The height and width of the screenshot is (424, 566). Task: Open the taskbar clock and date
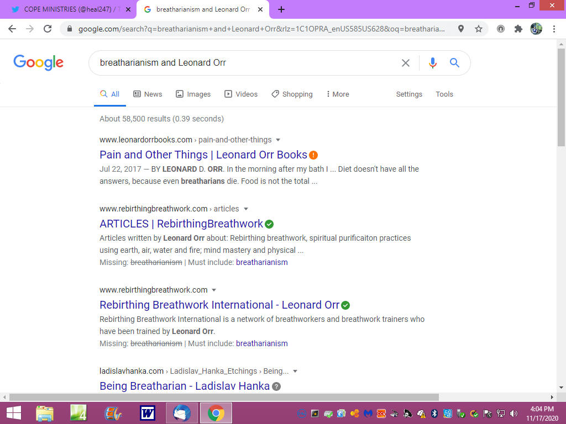point(542,414)
